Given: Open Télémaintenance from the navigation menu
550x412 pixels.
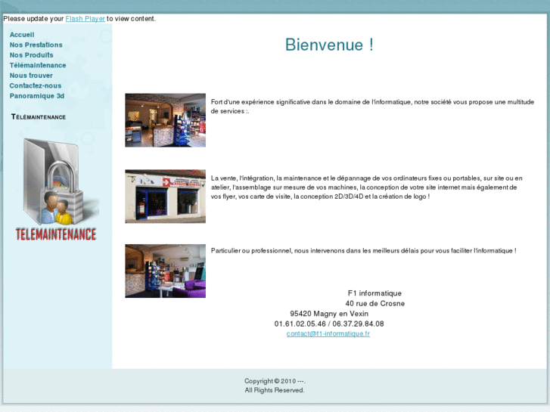Looking at the screenshot, I should (38, 65).
